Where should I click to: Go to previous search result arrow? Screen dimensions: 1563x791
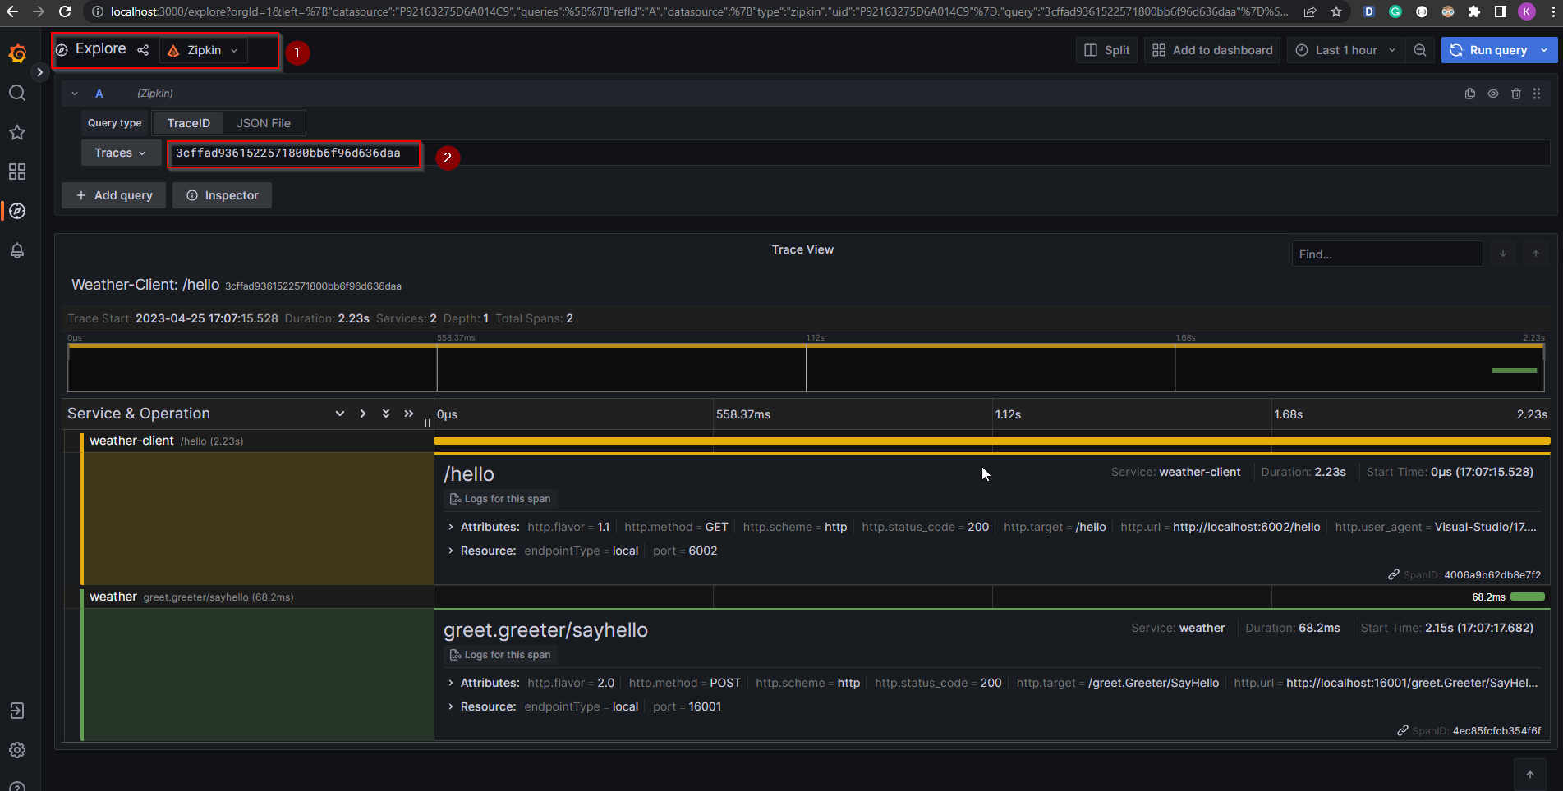point(1536,254)
